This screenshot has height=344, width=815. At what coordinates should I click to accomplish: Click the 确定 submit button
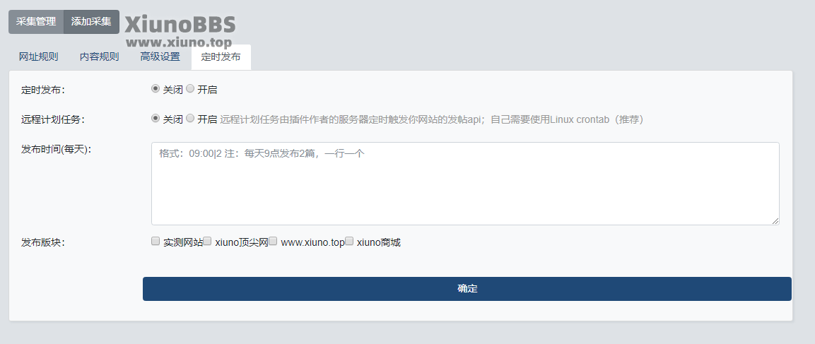pos(467,289)
